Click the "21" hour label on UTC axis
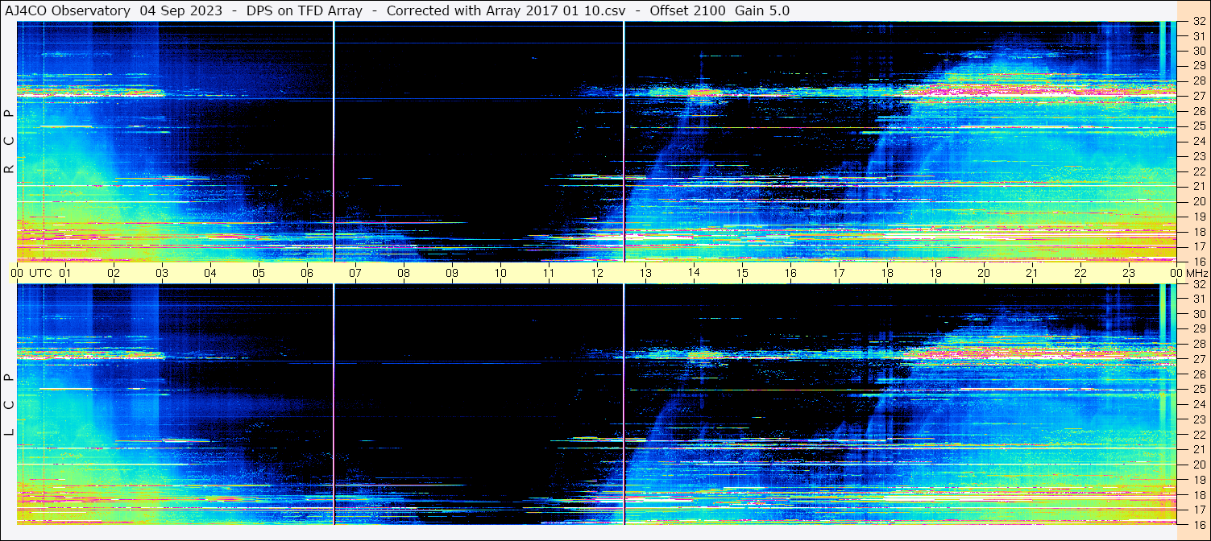Screen dimensions: 1211x541 [x=1032, y=273]
